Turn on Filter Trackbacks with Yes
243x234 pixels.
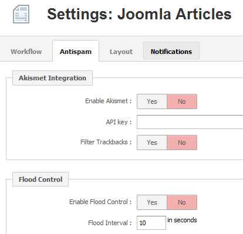coord(152,143)
